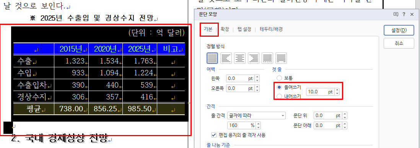Image resolution: width=420 pixels, height=148 pixels.
Task: Click the dialog comment/feedback icon
Action: click(x=396, y=15)
